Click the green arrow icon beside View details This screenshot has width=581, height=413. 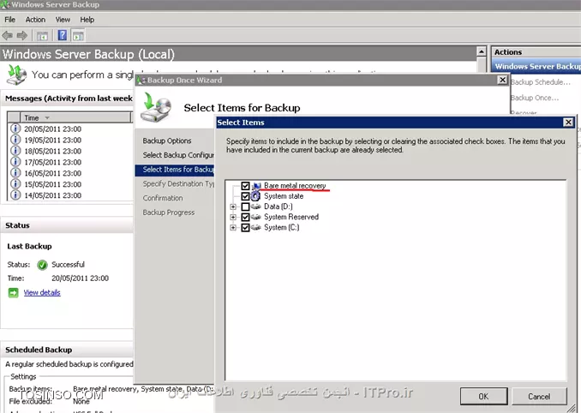[14, 293]
